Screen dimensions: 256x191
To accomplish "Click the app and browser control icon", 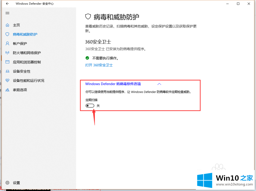I will [7, 62].
